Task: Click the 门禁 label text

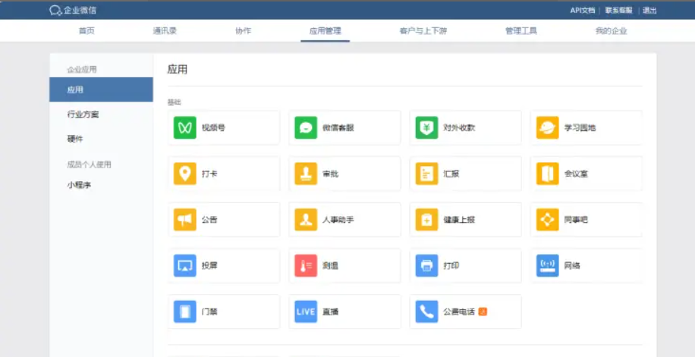Action: click(x=209, y=312)
